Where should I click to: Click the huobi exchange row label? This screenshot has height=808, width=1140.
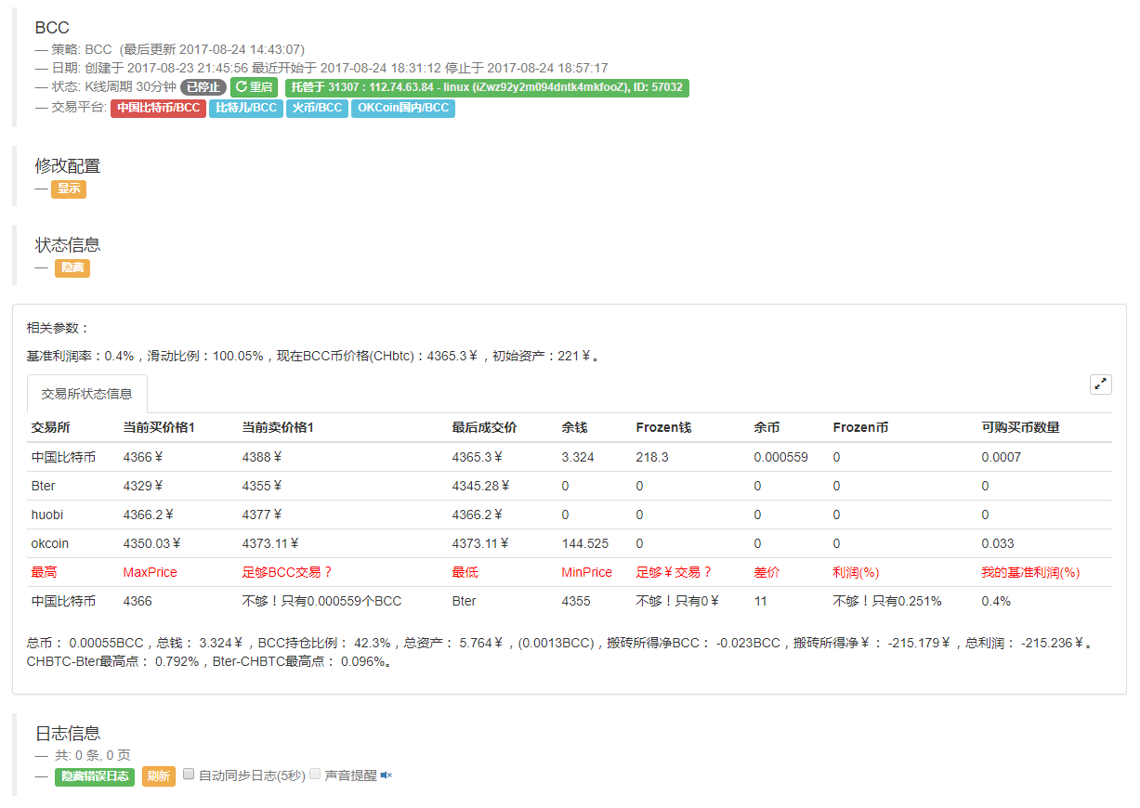coord(47,515)
